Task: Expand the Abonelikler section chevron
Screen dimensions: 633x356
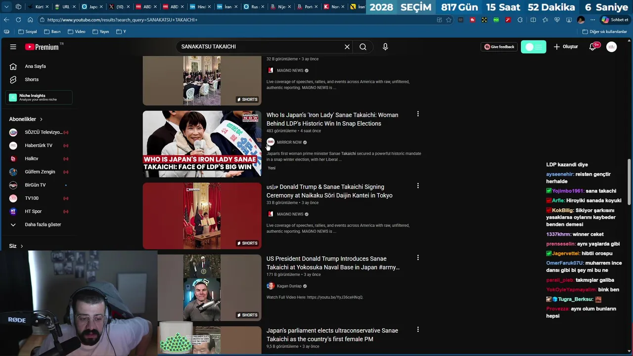Action: tap(41, 119)
